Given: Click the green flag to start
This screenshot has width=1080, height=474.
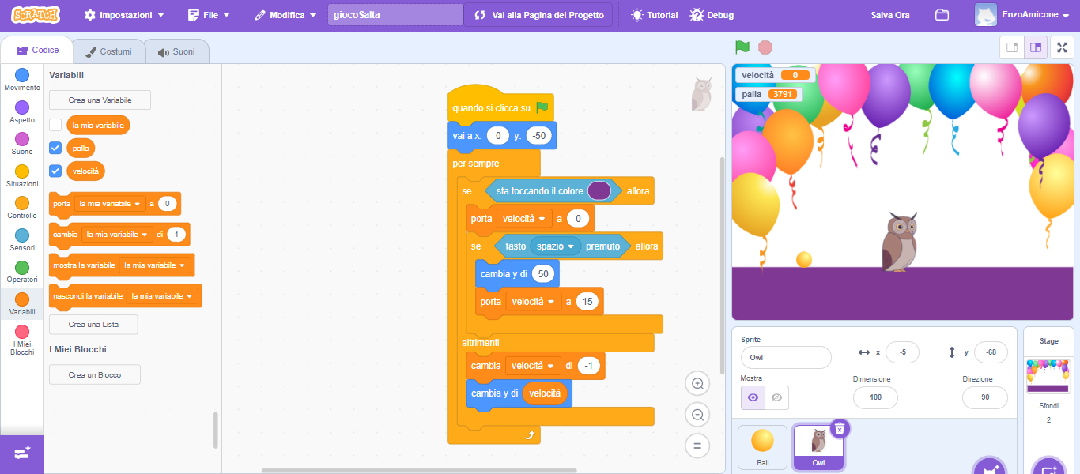Looking at the screenshot, I should [x=742, y=47].
